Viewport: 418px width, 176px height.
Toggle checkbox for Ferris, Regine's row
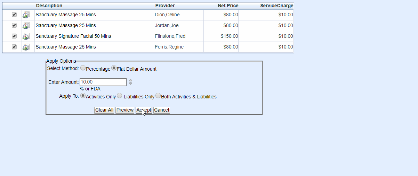tap(14, 47)
